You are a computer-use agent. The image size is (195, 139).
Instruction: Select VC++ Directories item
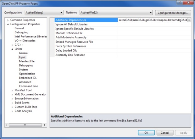click(25, 41)
